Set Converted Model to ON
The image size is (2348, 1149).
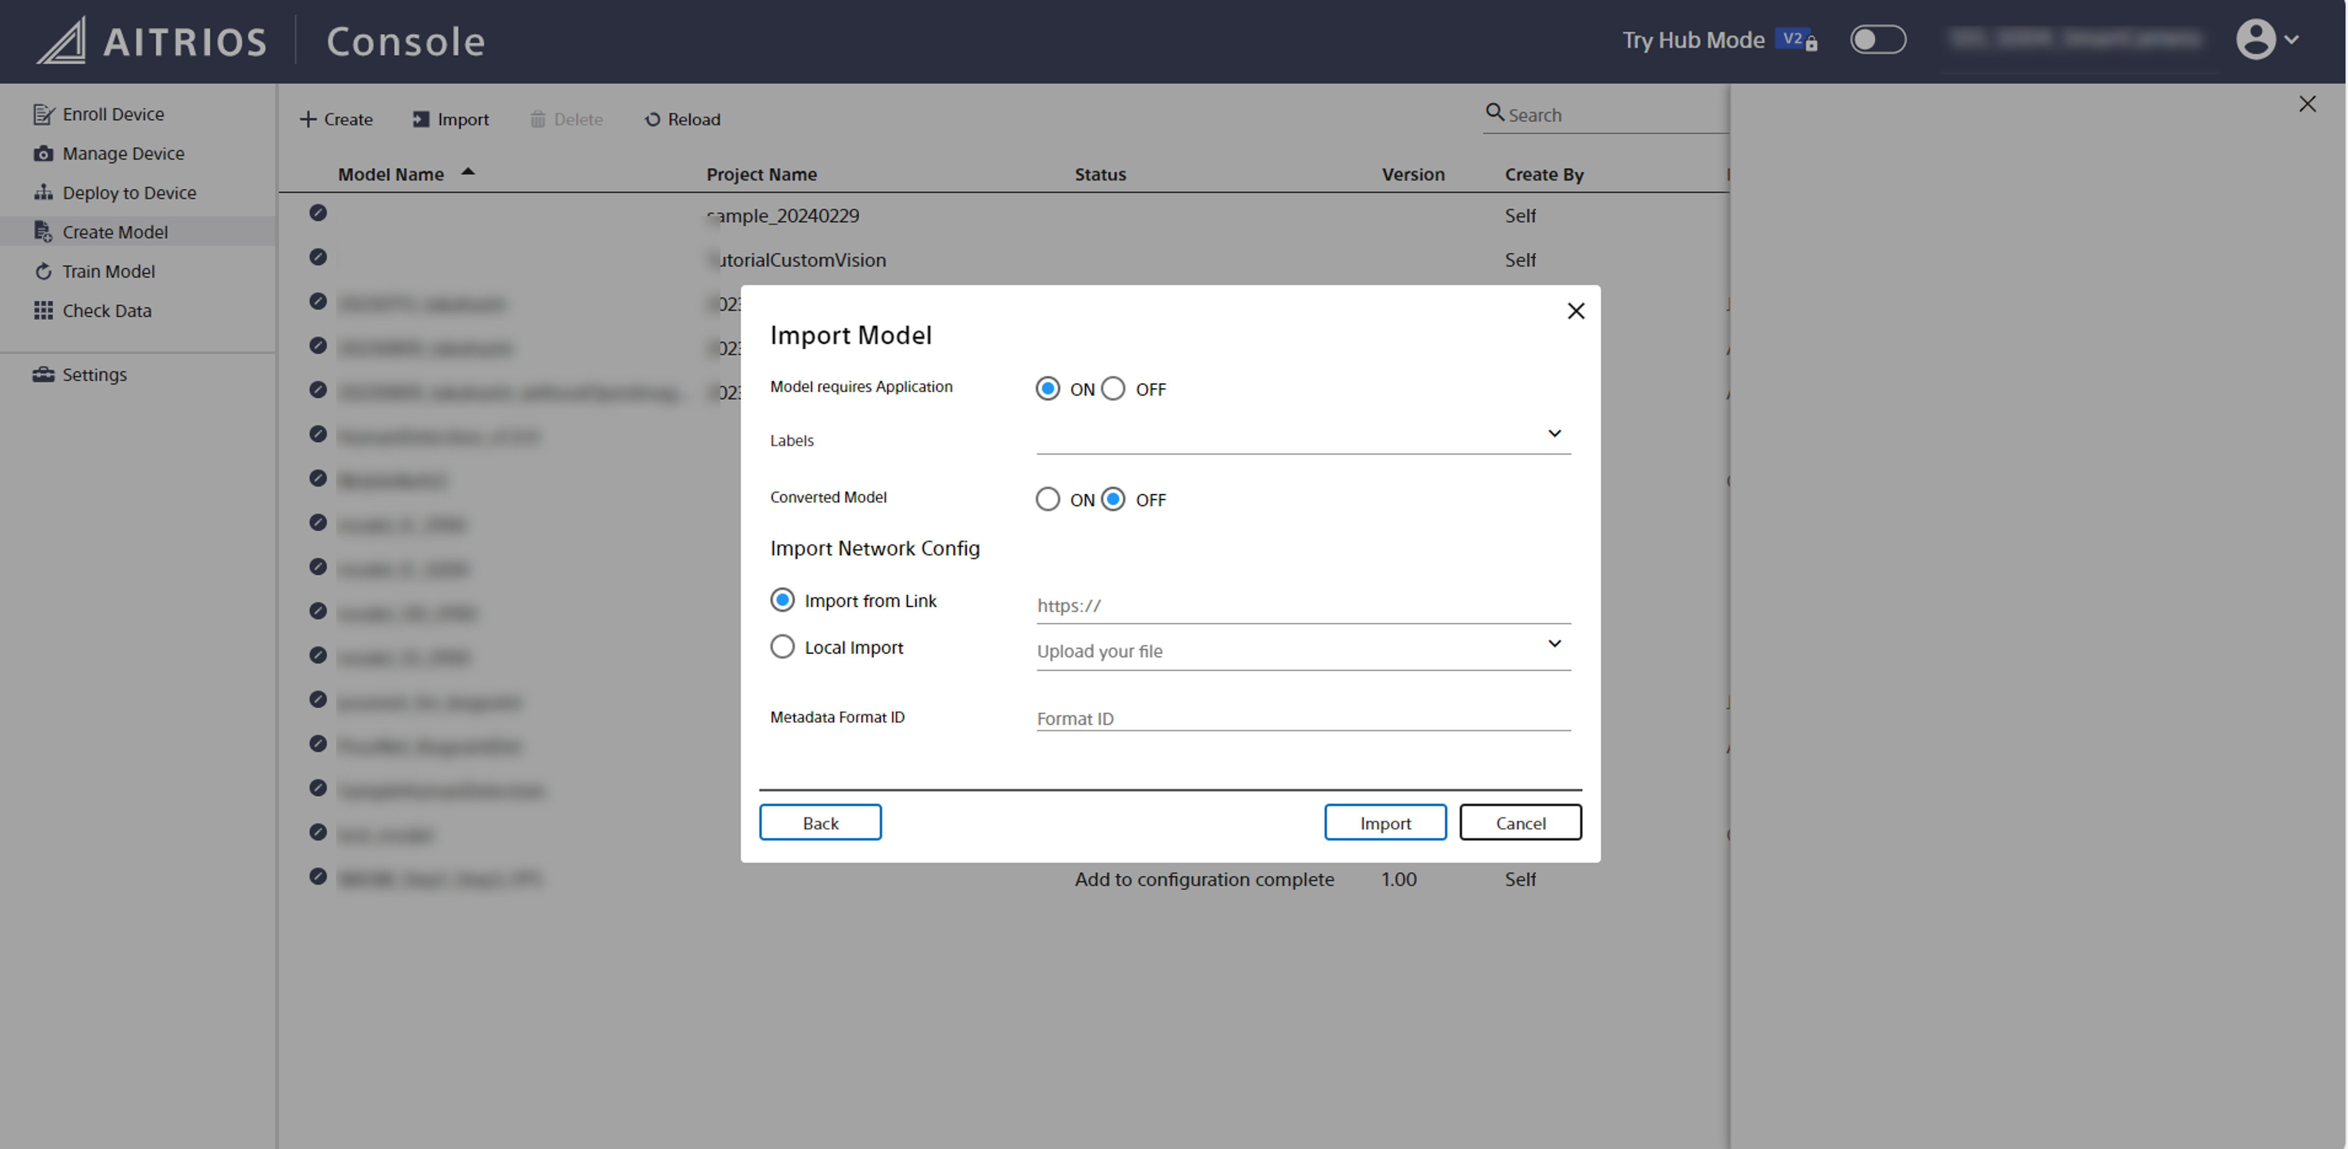point(1048,500)
